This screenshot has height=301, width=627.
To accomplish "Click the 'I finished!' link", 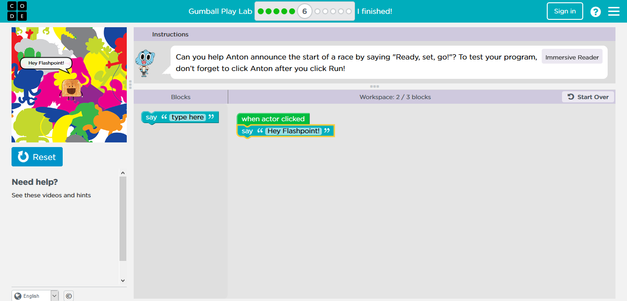I will pos(375,11).
